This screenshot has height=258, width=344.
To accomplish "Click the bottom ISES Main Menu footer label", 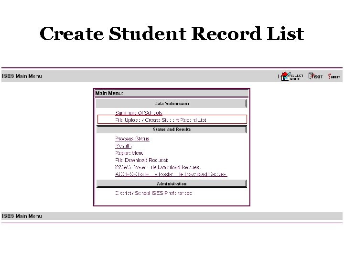I will (x=22, y=216).
